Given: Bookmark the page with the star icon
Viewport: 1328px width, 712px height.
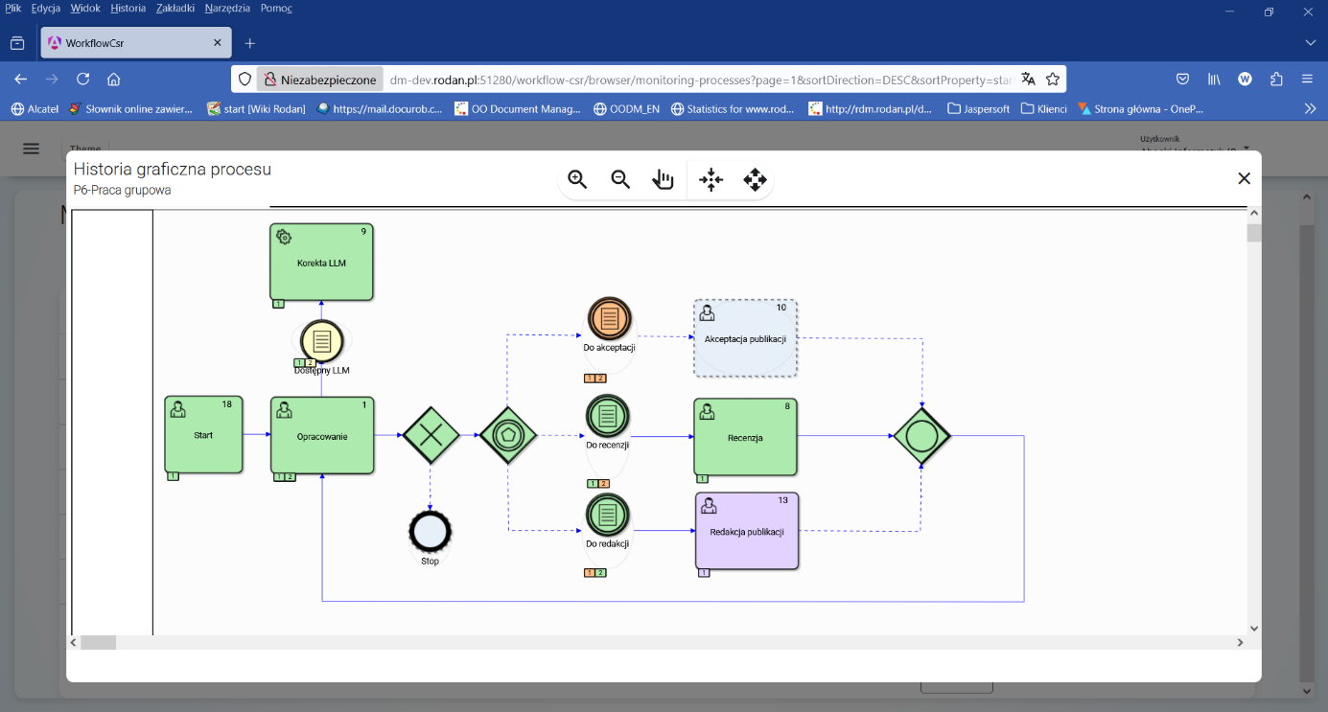Looking at the screenshot, I should pyautogui.click(x=1052, y=79).
